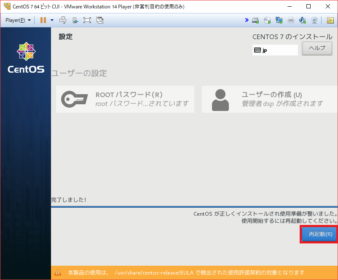Pause the virtual machine
This screenshot has width=338, height=280.
(x=43, y=20)
